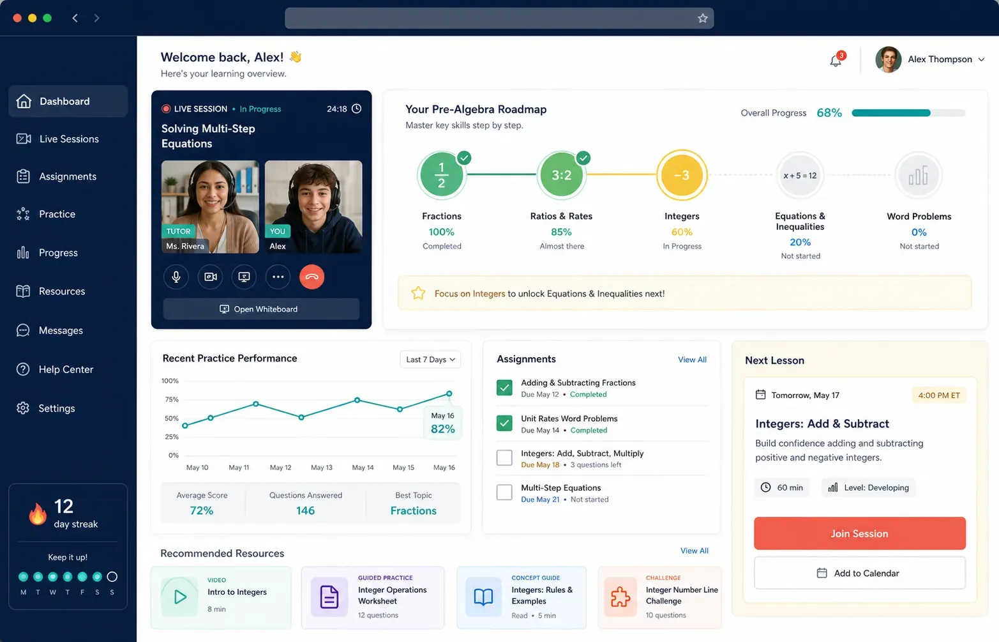
Task: Click Open Whiteboard button
Action: (261, 309)
